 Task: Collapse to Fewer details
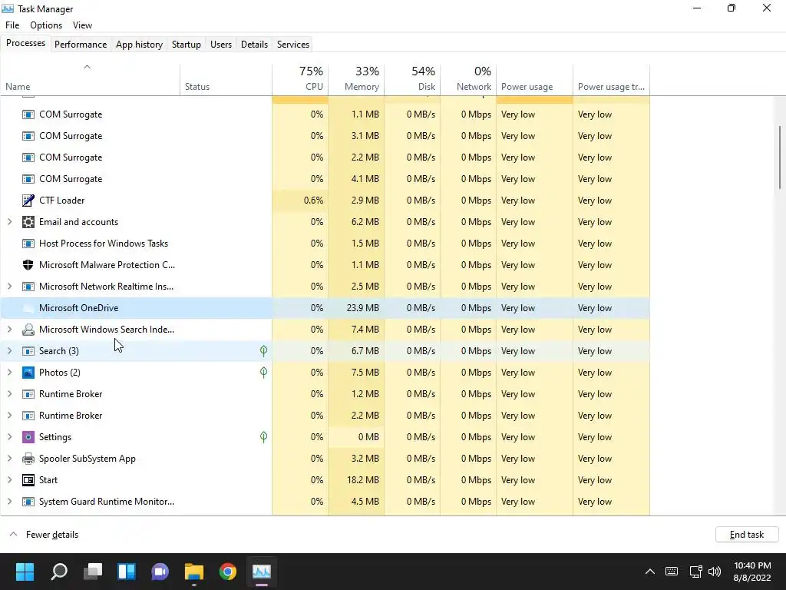tap(44, 535)
